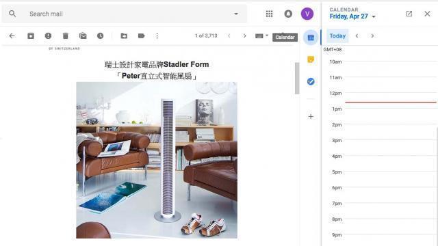Select Calendar in the side panel
This screenshot has height=246, width=438.
(311, 38)
